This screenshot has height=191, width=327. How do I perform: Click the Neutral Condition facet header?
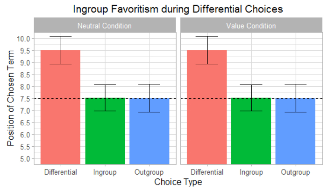(x=105, y=26)
